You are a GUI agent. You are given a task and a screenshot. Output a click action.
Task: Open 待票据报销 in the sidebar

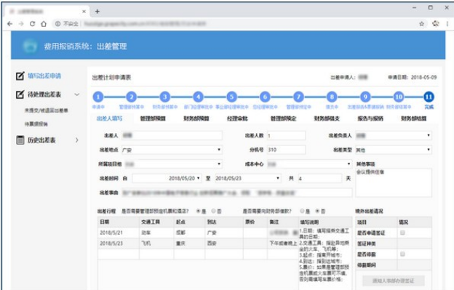click(36, 124)
